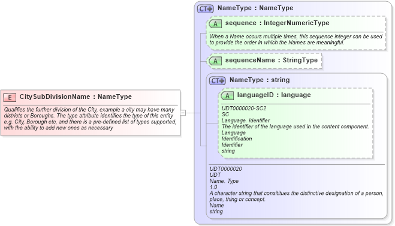Click the 'Identification' annotation line

pyautogui.click(x=237, y=138)
